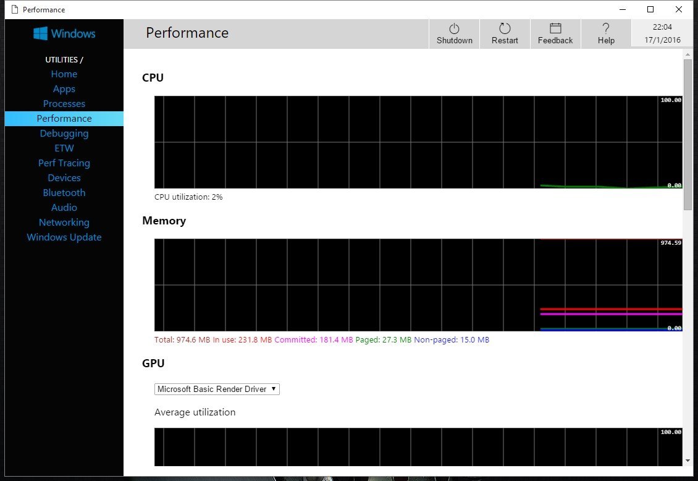Open Feedback using the feedback icon

tap(555, 29)
